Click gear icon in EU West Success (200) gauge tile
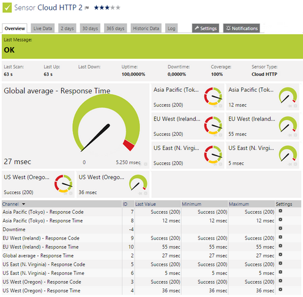This screenshot has height=297, width=303. tap(220, 135)
